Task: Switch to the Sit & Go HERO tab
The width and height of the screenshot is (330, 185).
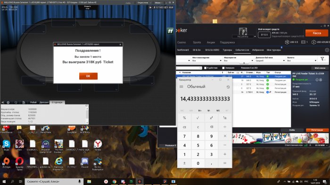Action: coord(212,50)
